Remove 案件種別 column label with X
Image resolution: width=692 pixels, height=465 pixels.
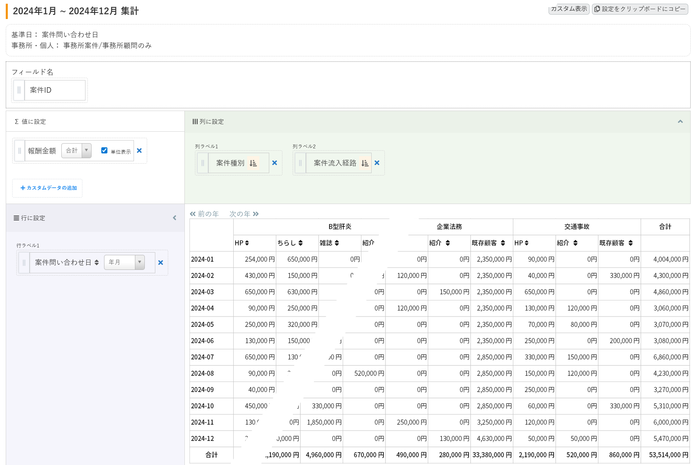tap(275, 163)
